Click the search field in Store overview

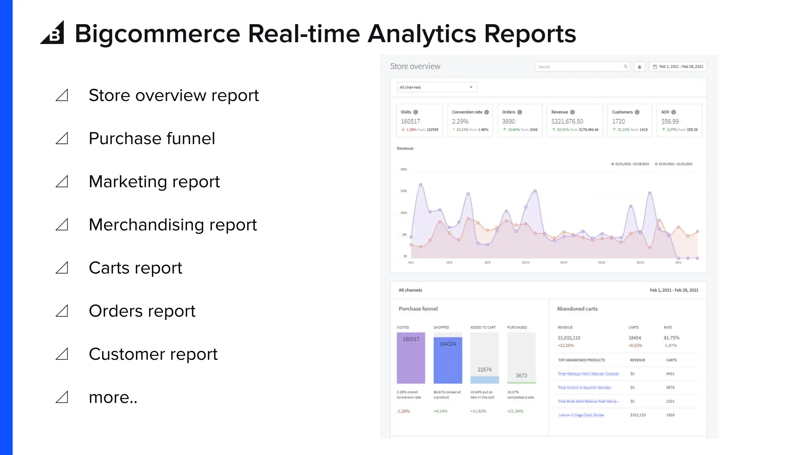click(582, 67)
